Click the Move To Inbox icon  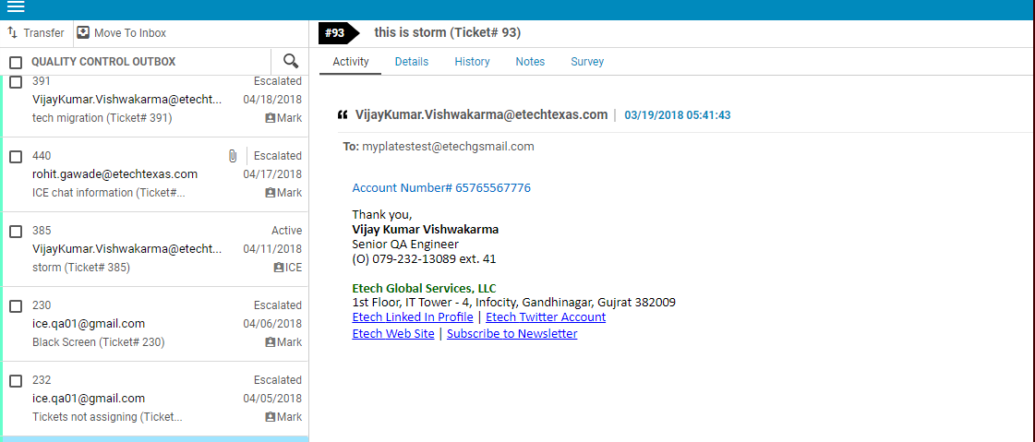click(83, 32)
